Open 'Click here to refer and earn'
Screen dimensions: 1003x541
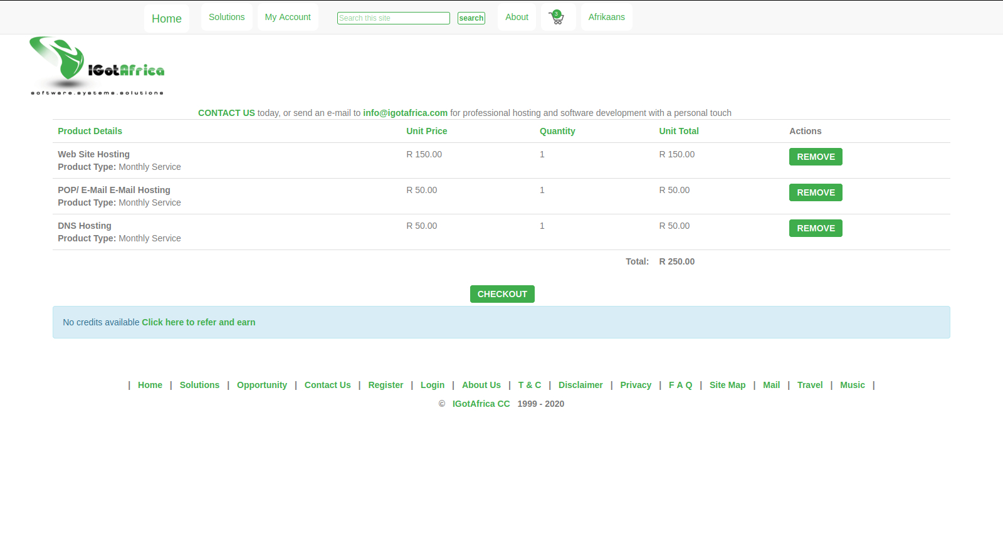pyautogui.click(x=198, y=322)
